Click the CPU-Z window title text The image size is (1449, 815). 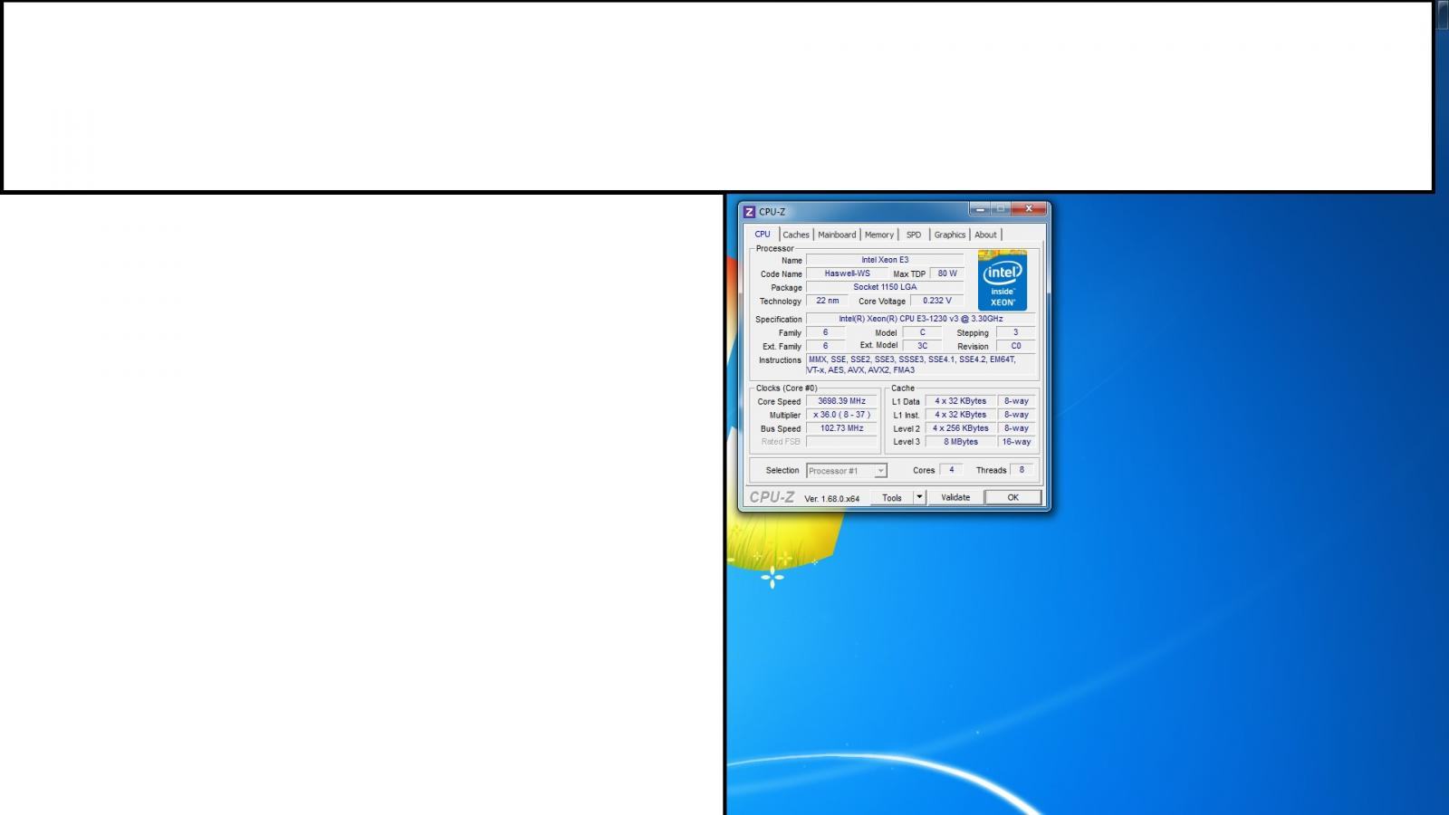[772, 212]
